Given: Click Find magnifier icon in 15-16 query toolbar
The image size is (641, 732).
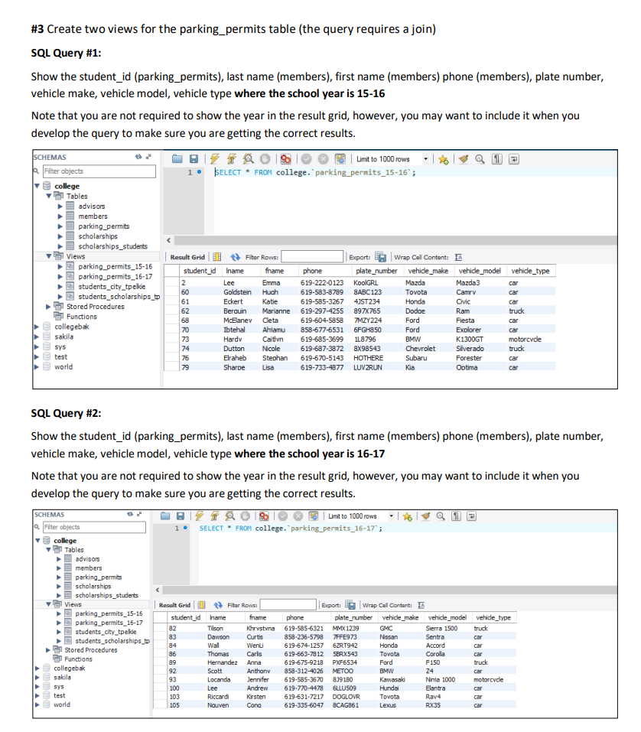Looking at the screenshot, I should tap(480, 159).
